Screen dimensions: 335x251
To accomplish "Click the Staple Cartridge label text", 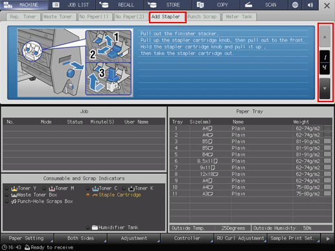I will click(120, 195).
